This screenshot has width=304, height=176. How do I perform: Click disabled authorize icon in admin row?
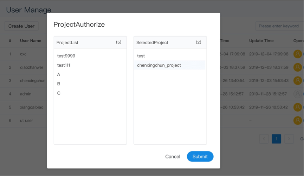click(x=297, y=94)
